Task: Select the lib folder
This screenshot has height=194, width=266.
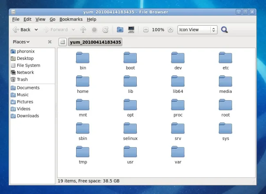Action: [x=130, y=84]
